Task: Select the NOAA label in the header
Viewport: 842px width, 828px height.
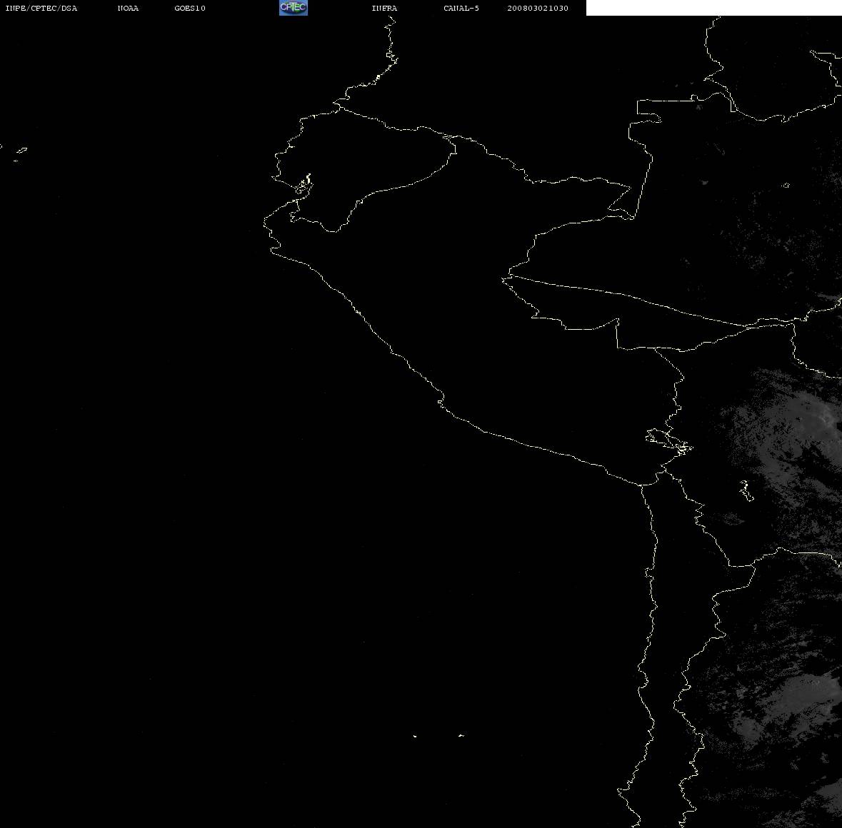Action: pyautogui.click(x=128, y=8)
